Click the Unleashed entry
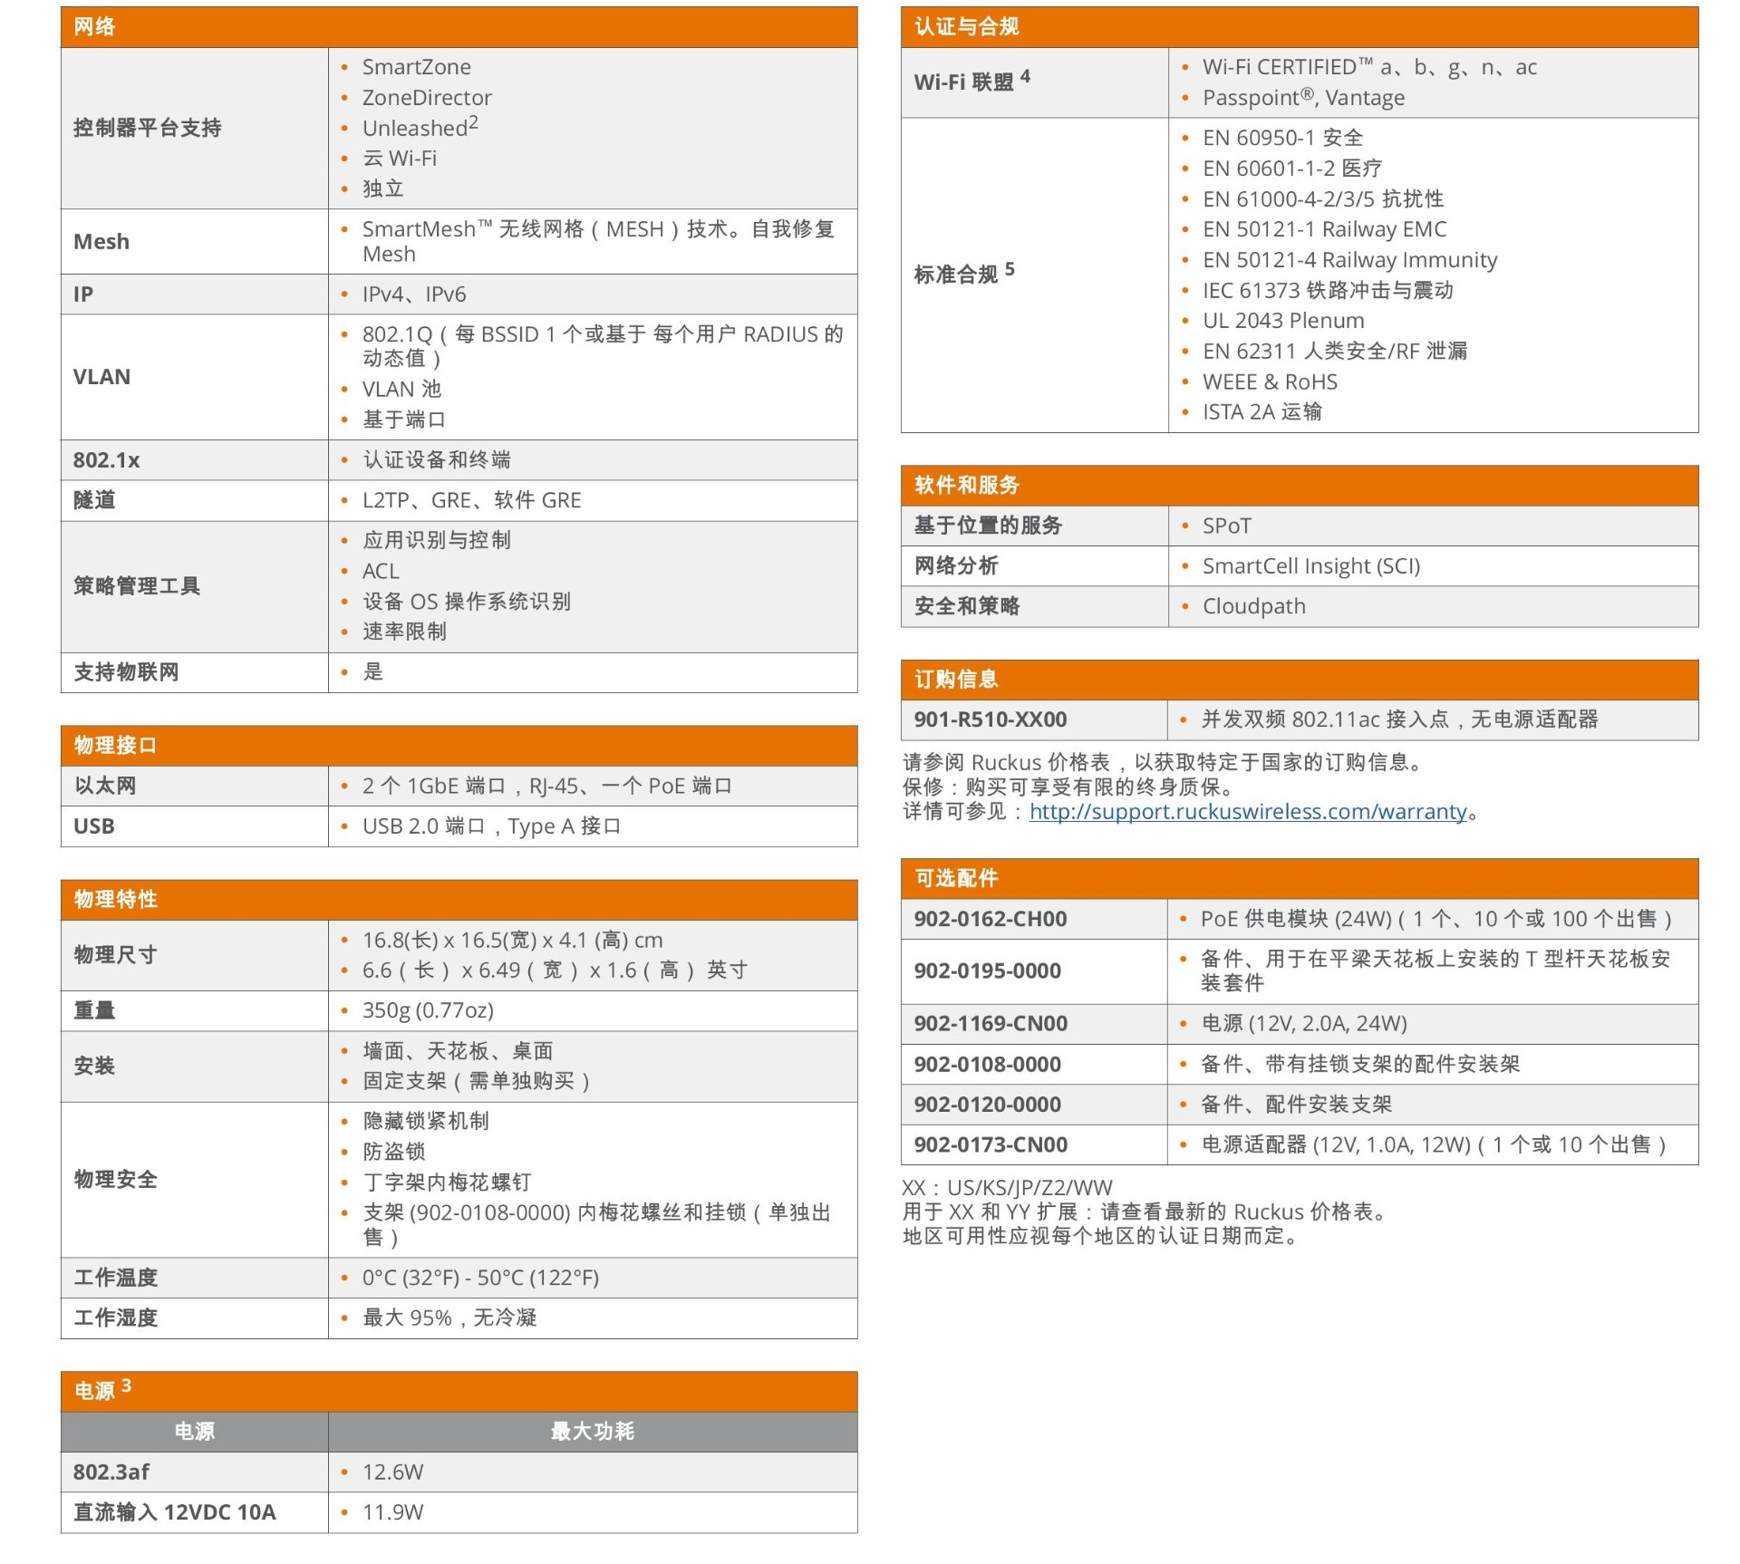The image size is (1740, 1564). click(x=420, y=127)
